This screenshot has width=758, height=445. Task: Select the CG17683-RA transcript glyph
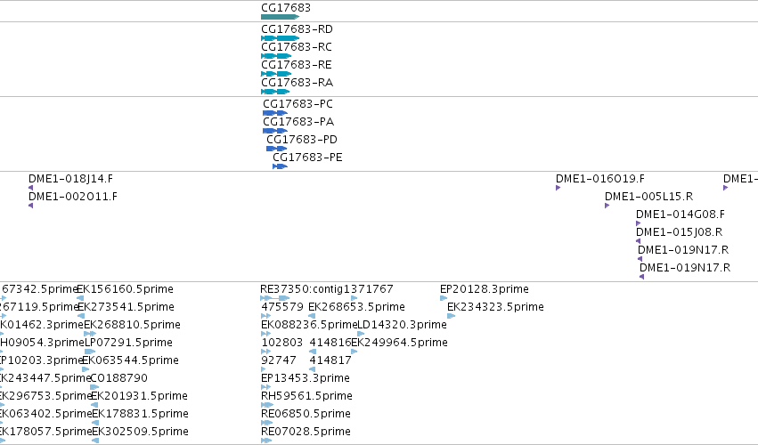click(x=275, y=92)
